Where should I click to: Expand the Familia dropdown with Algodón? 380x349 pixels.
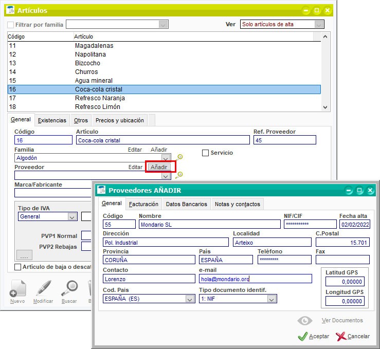tap(166, 158)
